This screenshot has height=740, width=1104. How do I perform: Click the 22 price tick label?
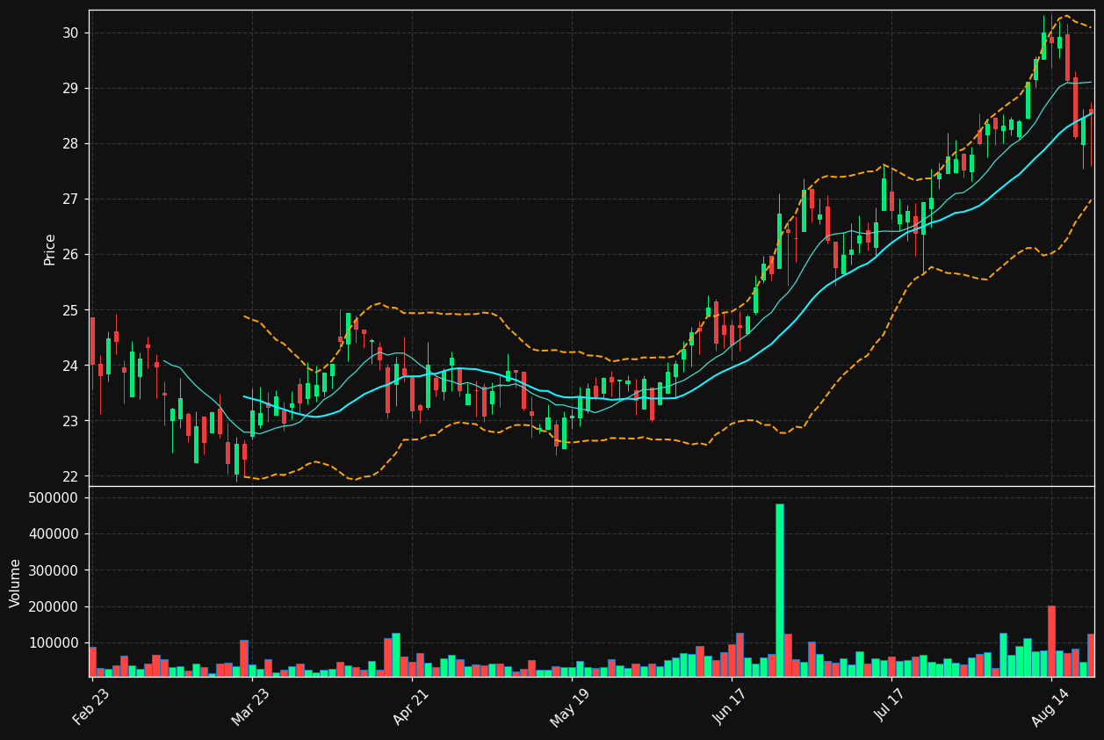pyautogui.click(x=70, y=476)
